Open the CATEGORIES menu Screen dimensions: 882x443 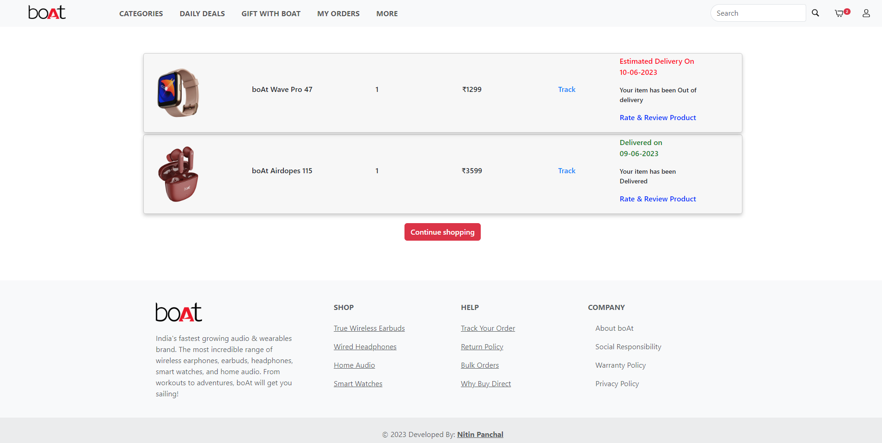[141, 14]
